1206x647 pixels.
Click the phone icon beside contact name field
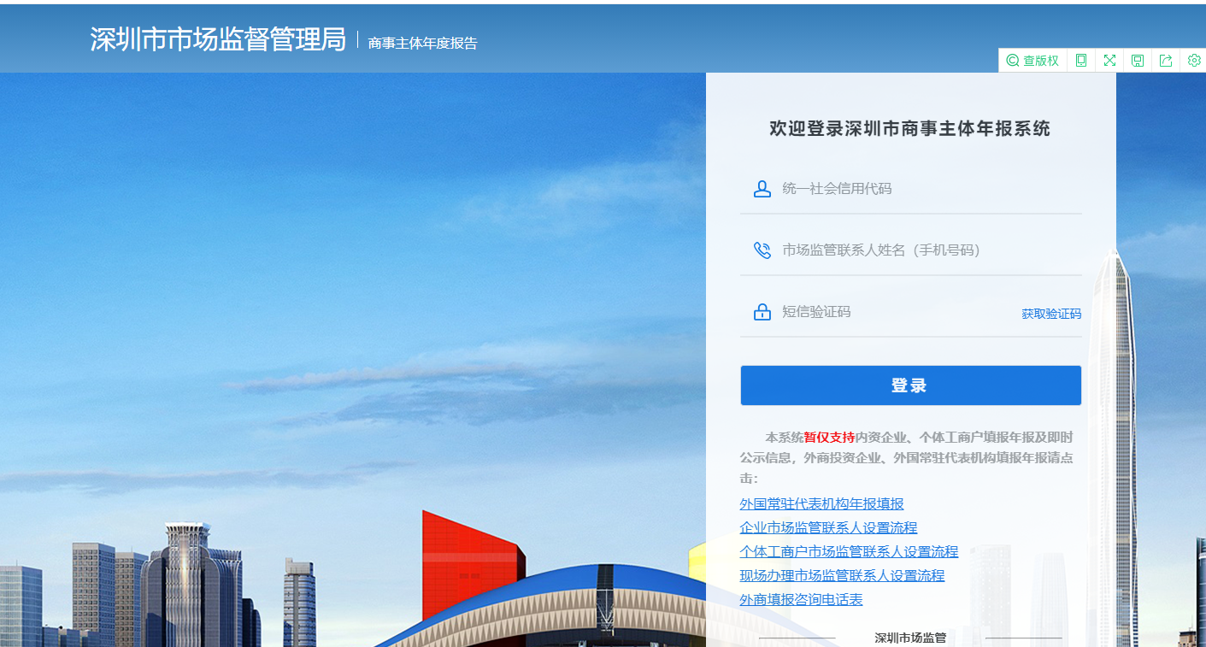click(762, 250)
